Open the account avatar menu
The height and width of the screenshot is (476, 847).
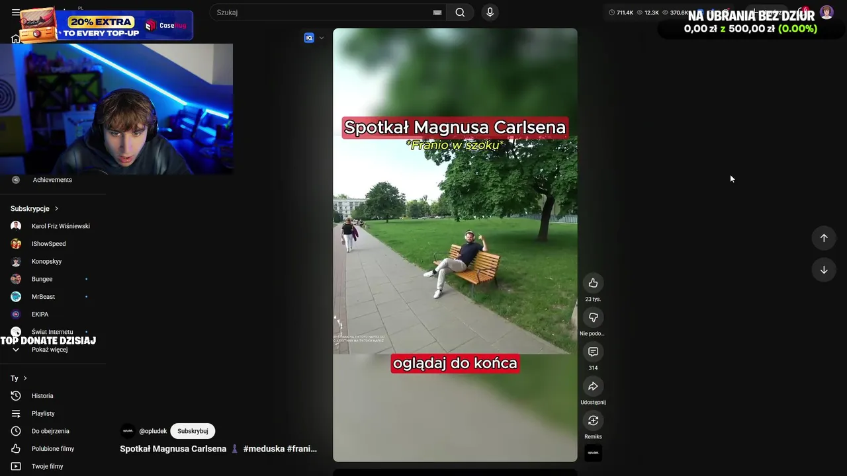[826, 12]
